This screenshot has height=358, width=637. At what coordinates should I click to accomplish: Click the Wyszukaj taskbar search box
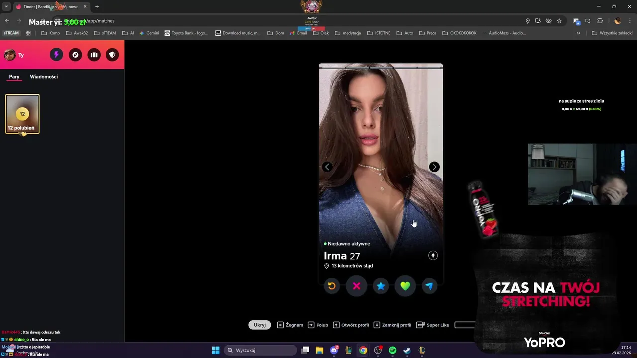click(x=261, y=350)
